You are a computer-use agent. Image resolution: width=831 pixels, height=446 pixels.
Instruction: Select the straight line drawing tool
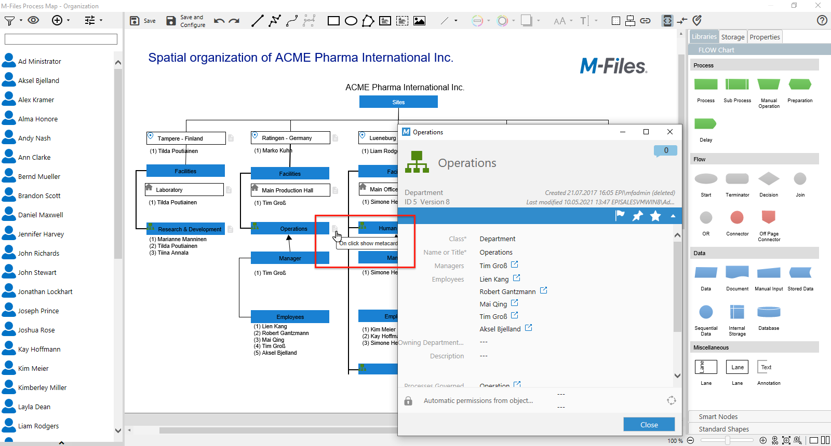click(x=257, y=21)
